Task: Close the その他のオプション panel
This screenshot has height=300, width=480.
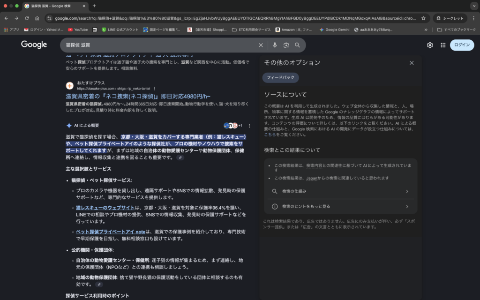Action: [x=411, y=62]
